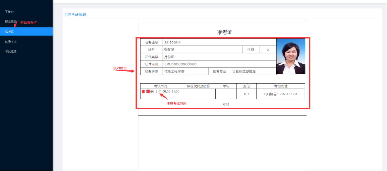Click the major value 计算机信息管理
Screen dimensions: 387x171
pyautogui.click(x=244, y=71)
